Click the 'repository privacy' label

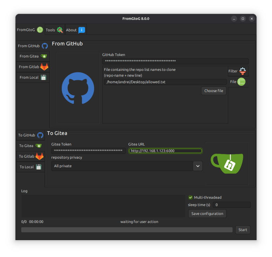(67, 157)
